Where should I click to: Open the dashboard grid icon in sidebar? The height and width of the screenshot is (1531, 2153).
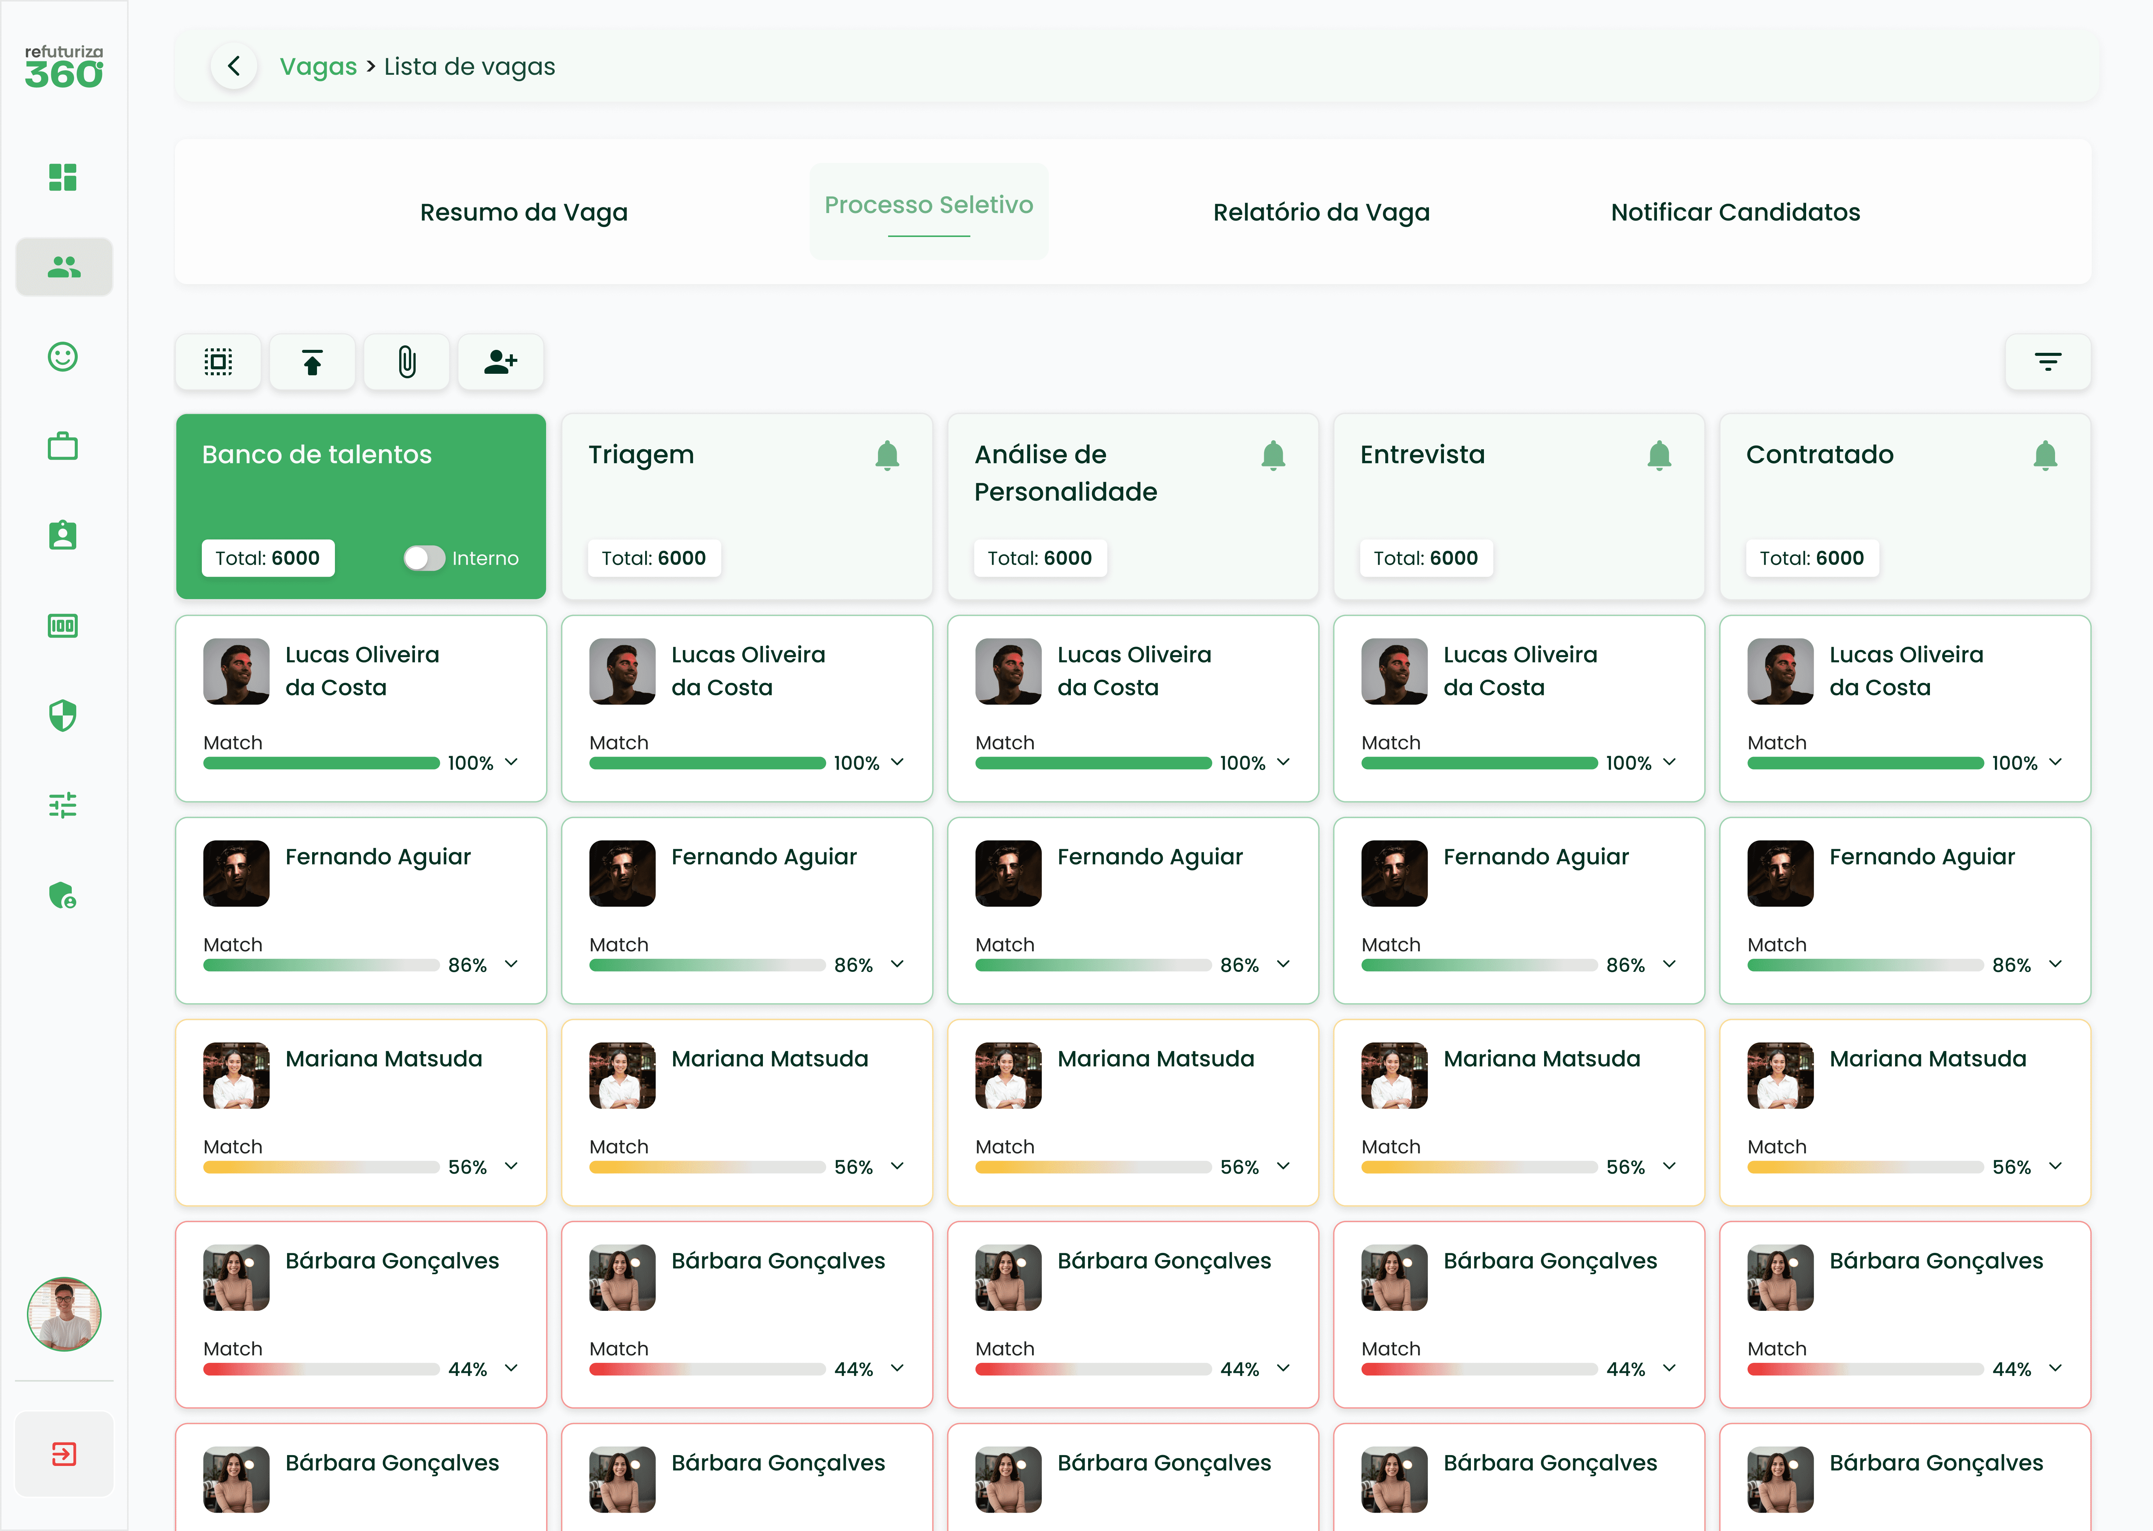click(63, 177)
